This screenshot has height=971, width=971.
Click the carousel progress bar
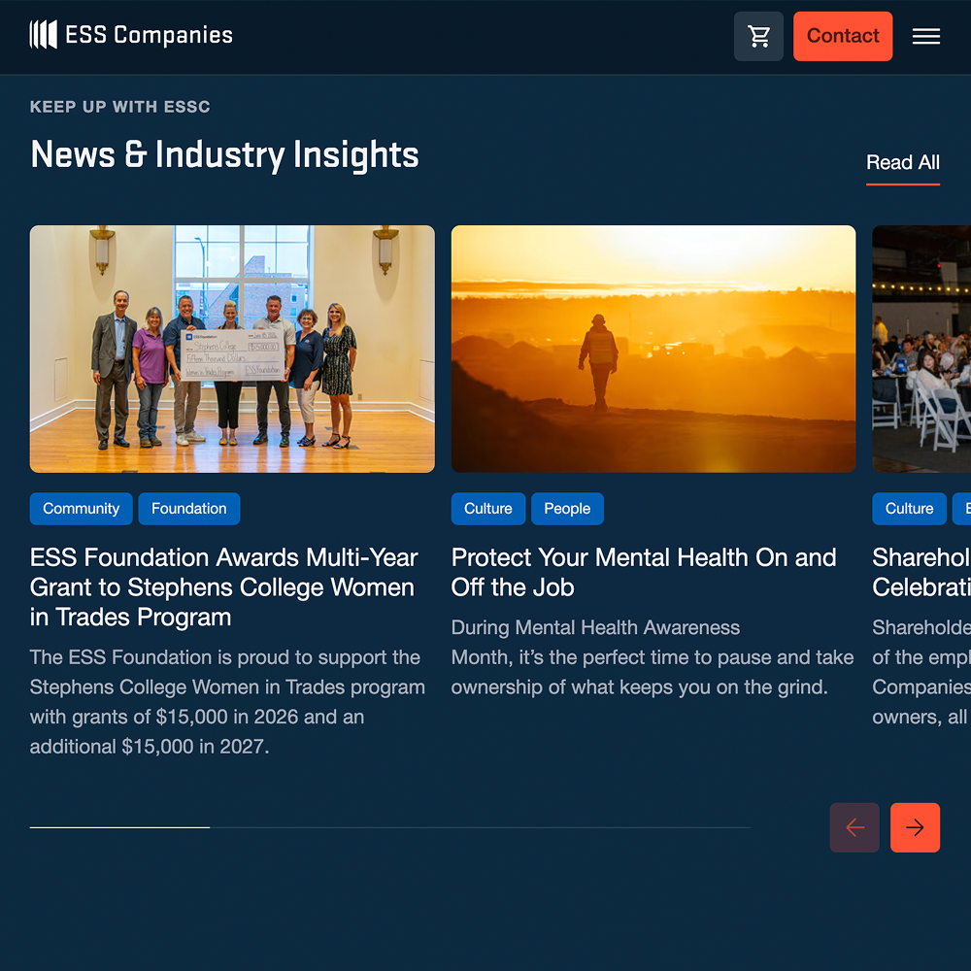(x=390, y=827)
